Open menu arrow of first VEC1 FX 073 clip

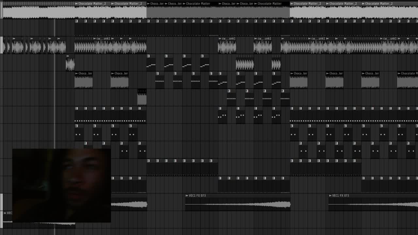coord(187,196)
